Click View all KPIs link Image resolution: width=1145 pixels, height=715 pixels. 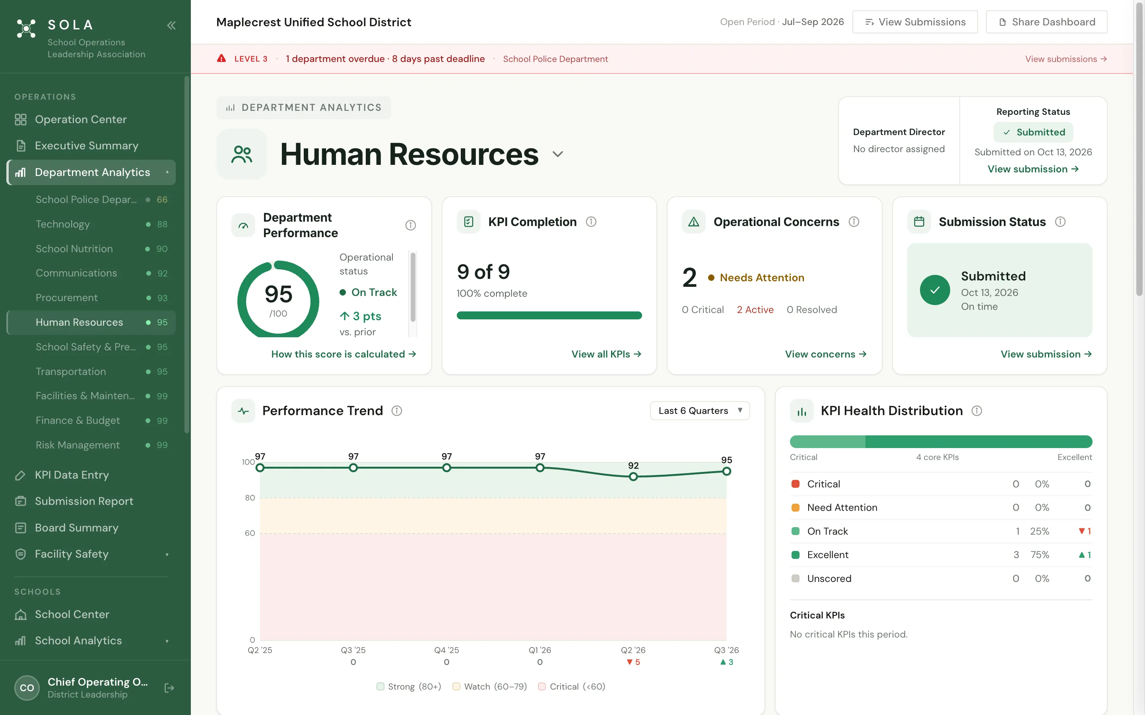[606, 354]
